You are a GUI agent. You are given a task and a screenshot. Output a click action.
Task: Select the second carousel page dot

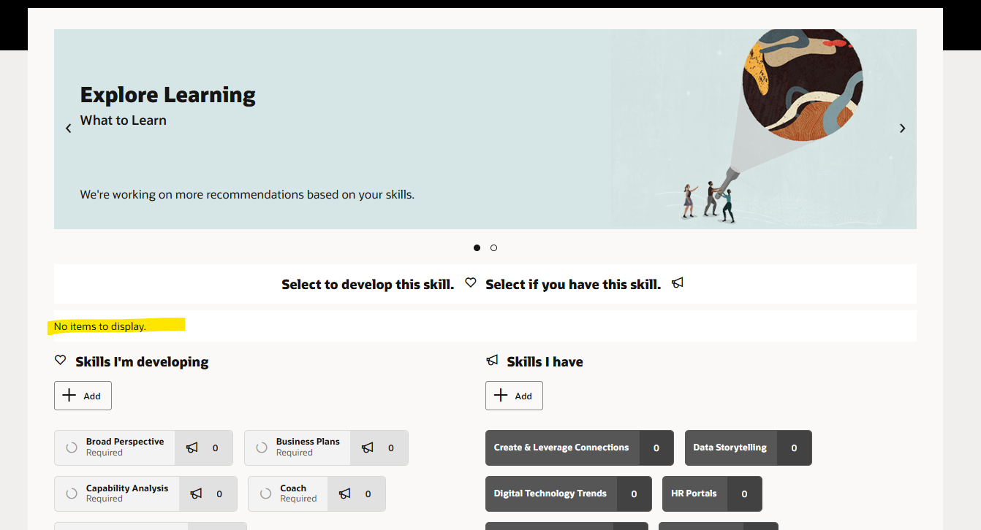point(493,248)
